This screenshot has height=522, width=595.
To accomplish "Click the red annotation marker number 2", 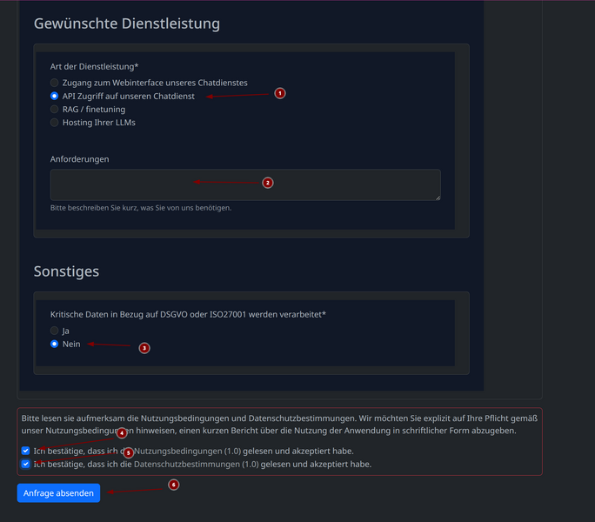I will click(x=268, y=183).
